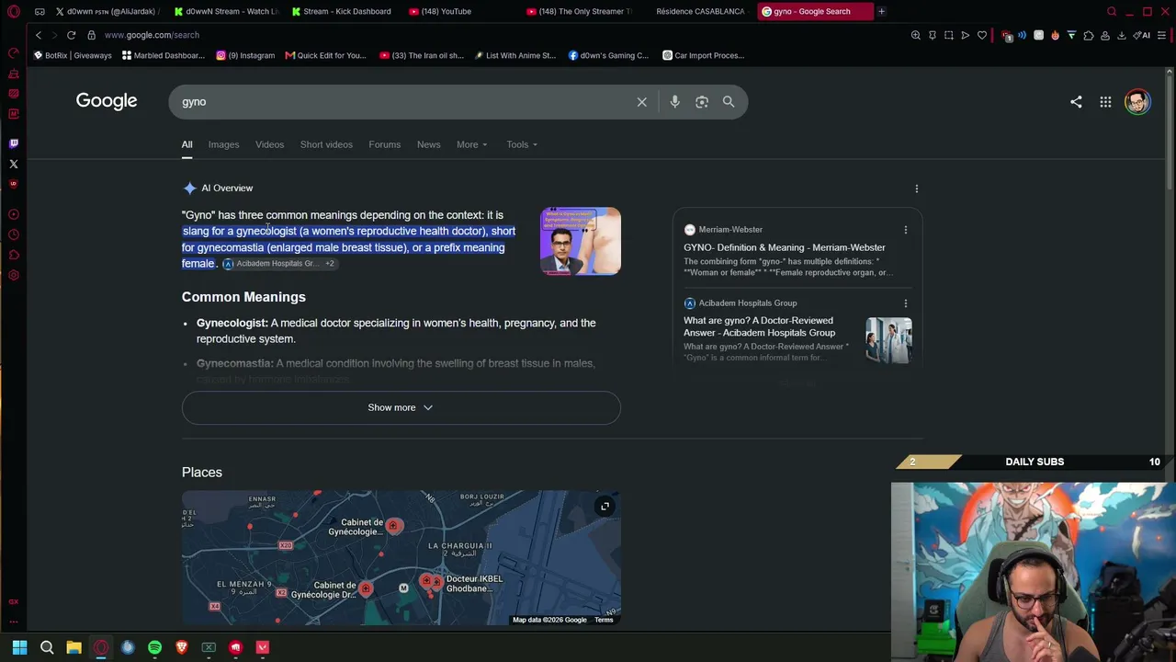Go back to the previous page
The image size is (1176, 662).
click(39, 35)
